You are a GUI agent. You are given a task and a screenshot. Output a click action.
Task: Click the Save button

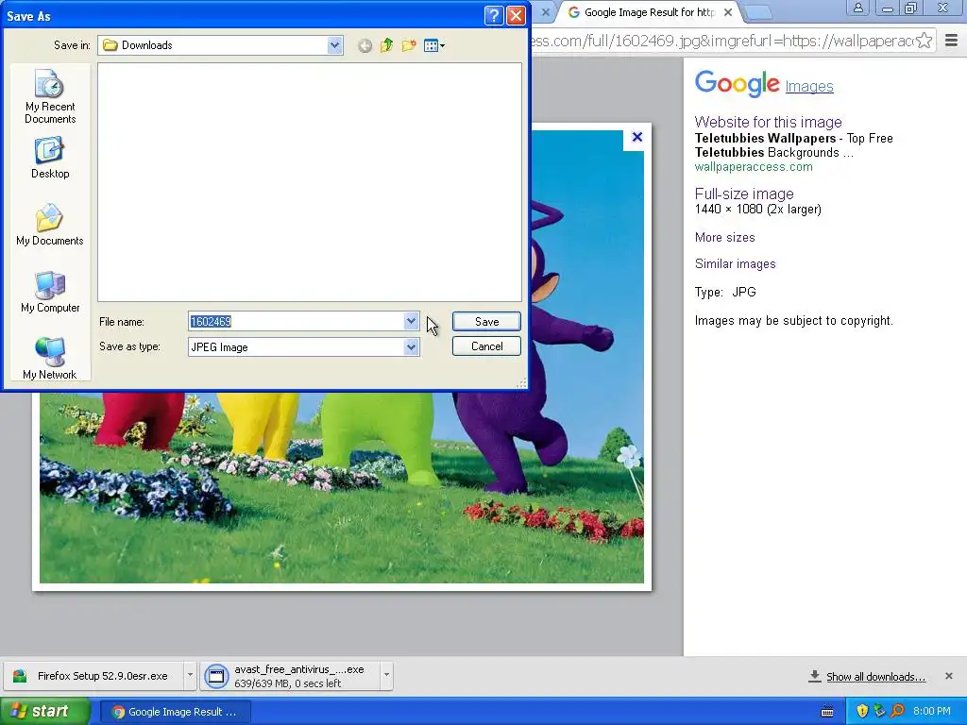(486, 321)
